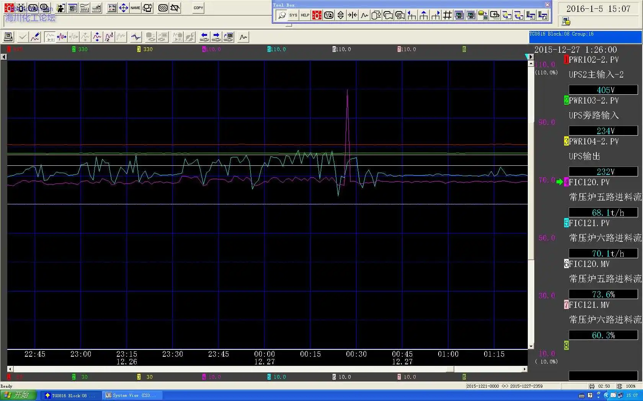643x401 pixels.
Task: Click the right index arrow above the vertical scrollbar
Action: coord(531,57)
